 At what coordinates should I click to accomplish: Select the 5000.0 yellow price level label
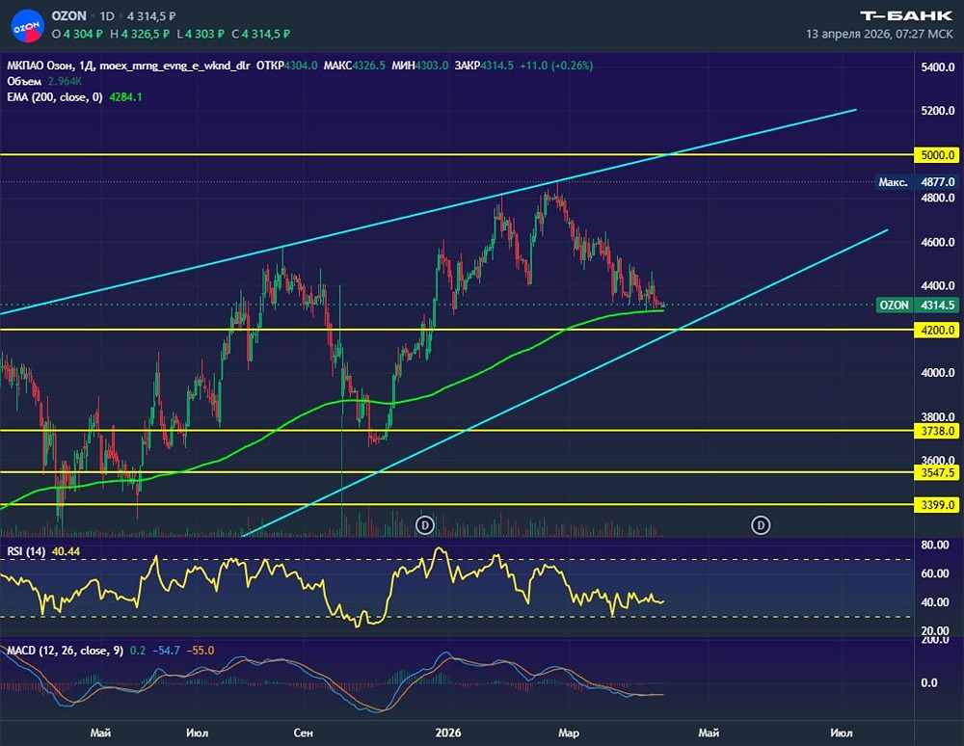[937, 155]
